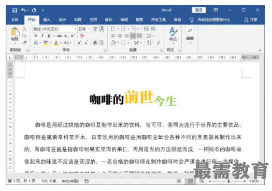Align text right
The image size is (272, 191).
126,36
